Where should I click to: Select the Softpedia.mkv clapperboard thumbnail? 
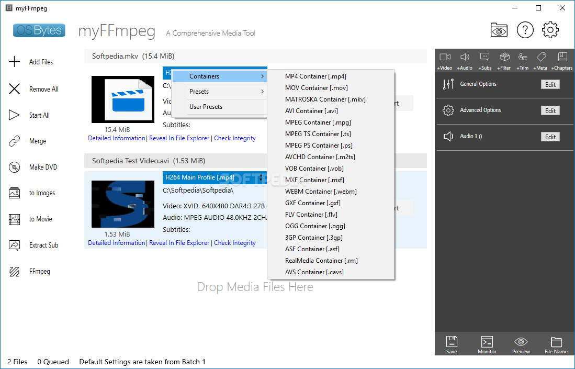(123, 99)
